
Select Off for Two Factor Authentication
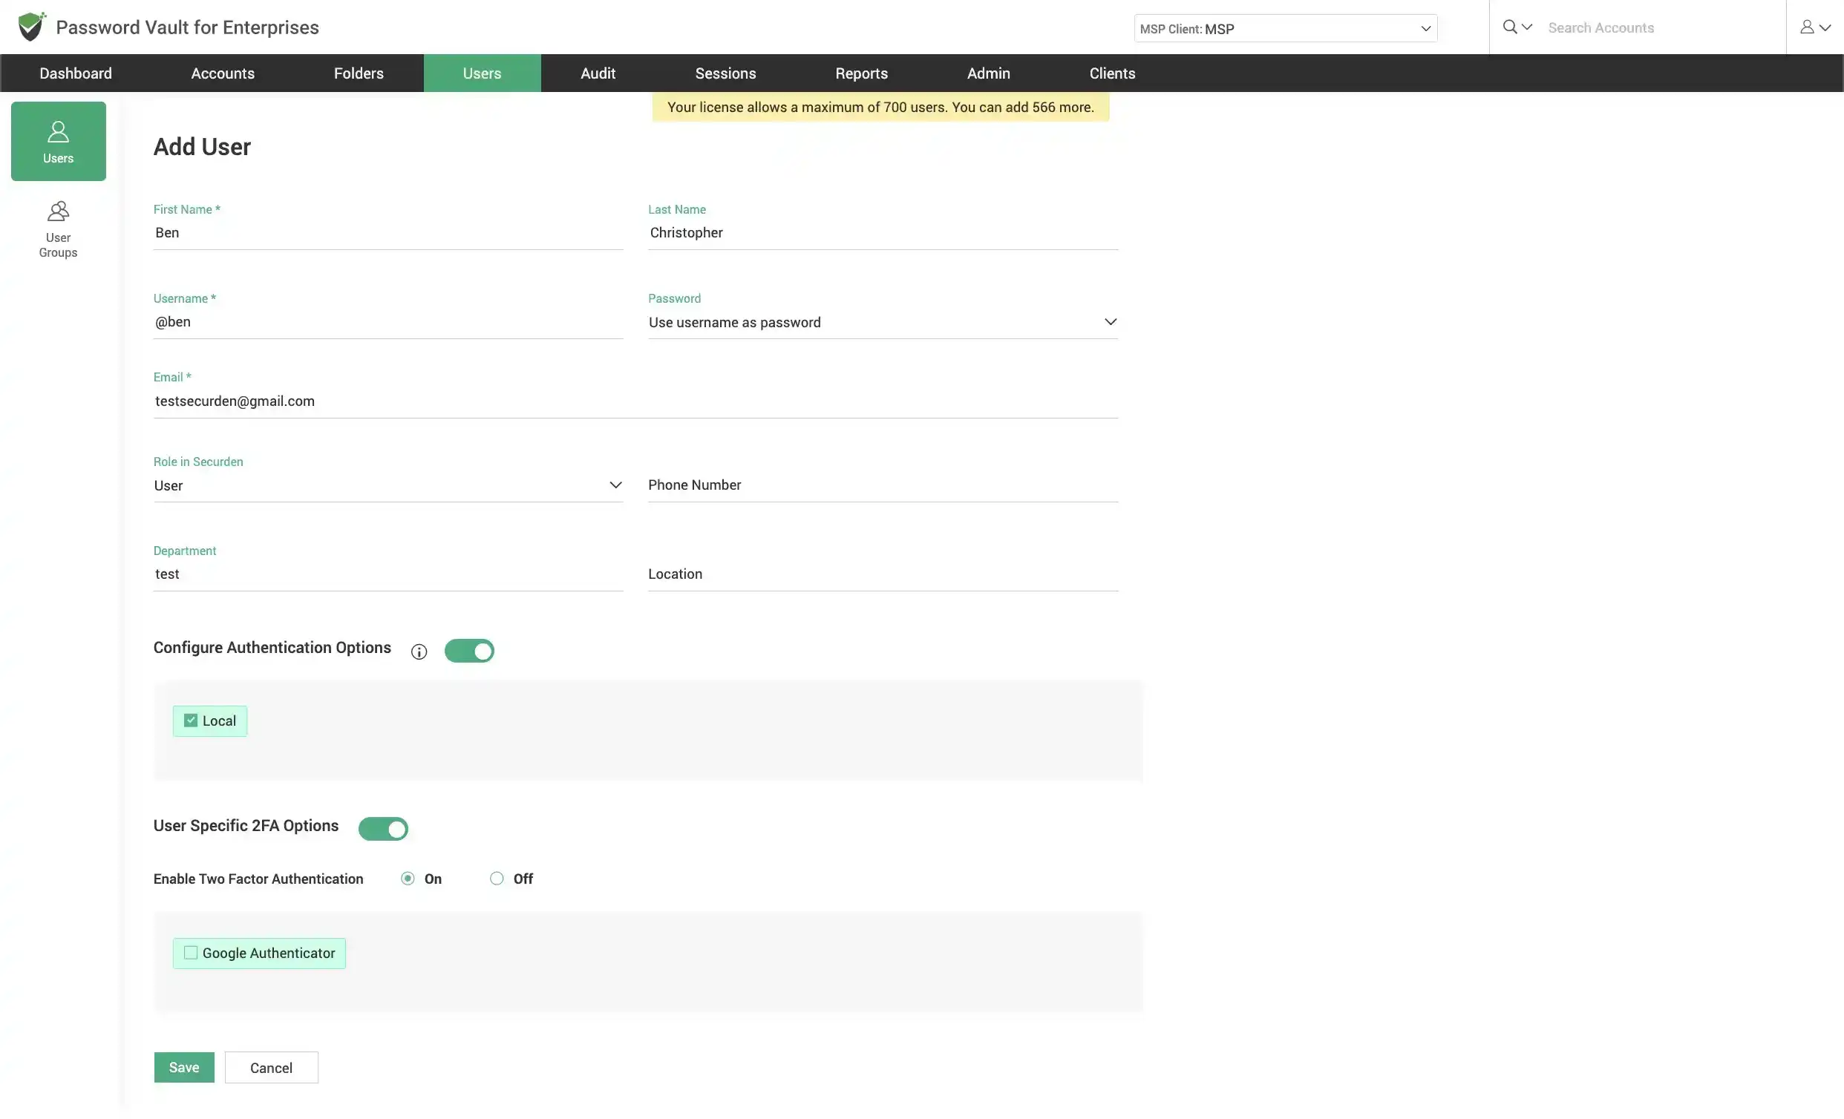pos(497,879)
